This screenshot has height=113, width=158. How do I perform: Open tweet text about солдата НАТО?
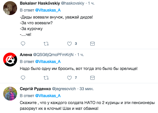87,106
